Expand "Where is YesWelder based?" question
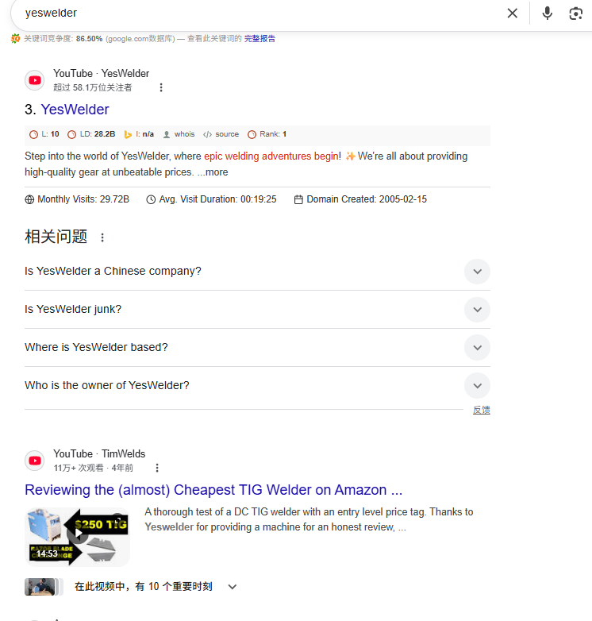This screenshot has height=621, width=592. click(x=257, y=347)
